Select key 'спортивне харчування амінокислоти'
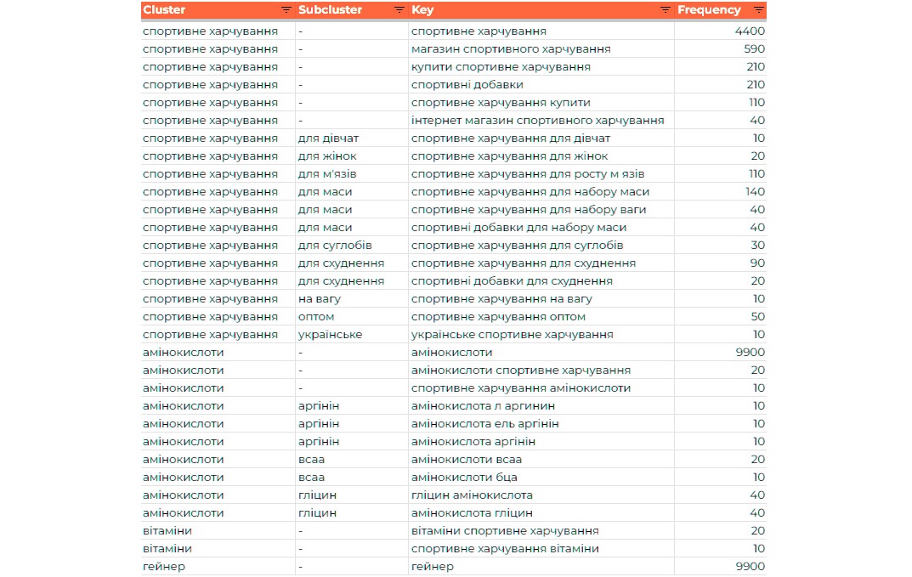The image size is (912, 577). pyautogui.click(x=520, y=388)
